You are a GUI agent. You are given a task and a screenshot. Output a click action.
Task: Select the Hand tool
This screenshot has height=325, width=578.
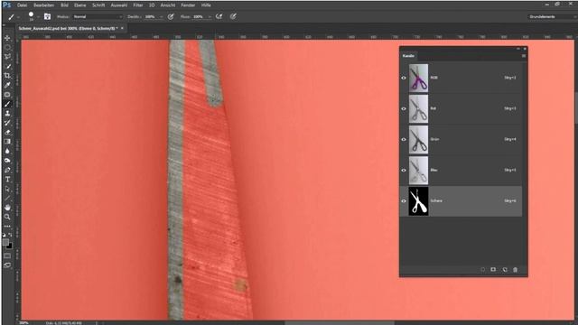[x=7, y=208]
